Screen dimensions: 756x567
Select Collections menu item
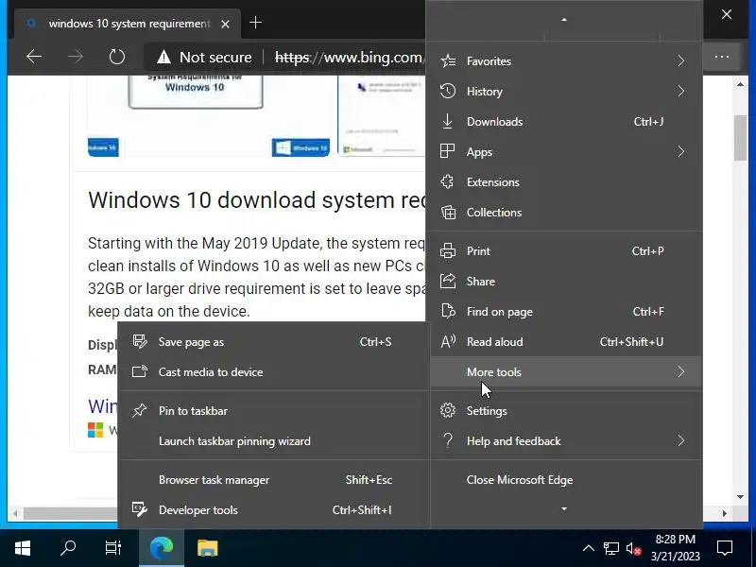pos(566,212)
